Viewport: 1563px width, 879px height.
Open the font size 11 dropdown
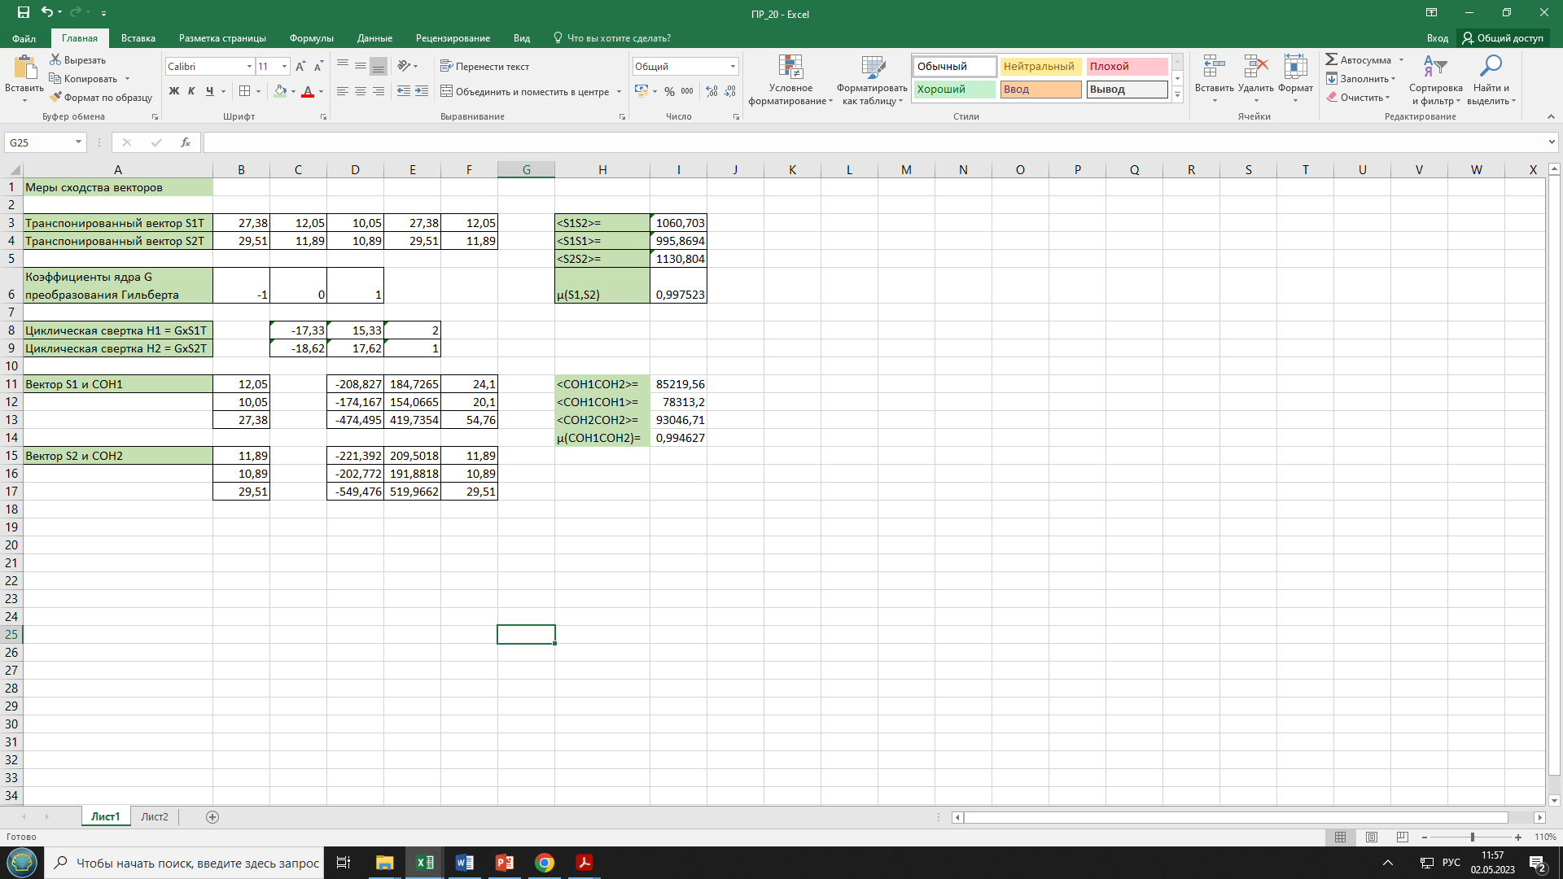pos(284,67)
